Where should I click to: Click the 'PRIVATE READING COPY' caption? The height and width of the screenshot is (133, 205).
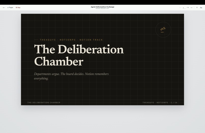pos(102,8)
